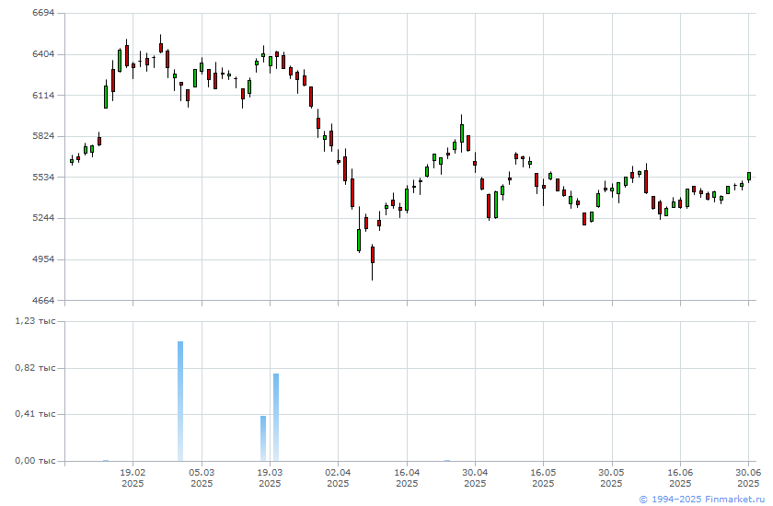
Task: Click the lowest red candlestick near 4954
Action: (372, 263)
